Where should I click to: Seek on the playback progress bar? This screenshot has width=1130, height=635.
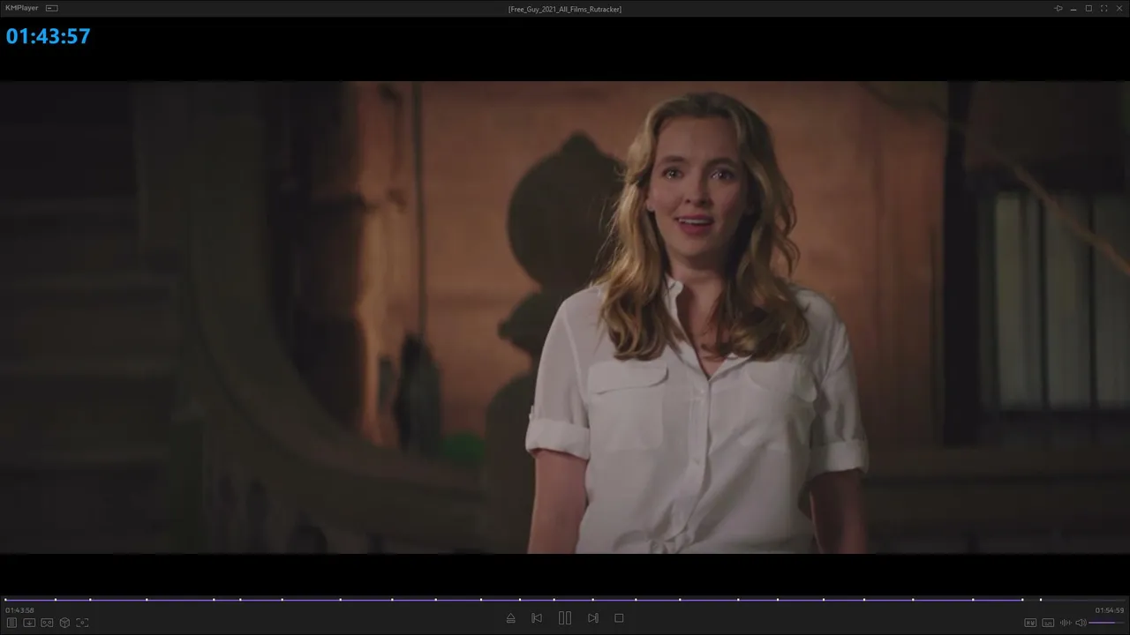point(565,600)
